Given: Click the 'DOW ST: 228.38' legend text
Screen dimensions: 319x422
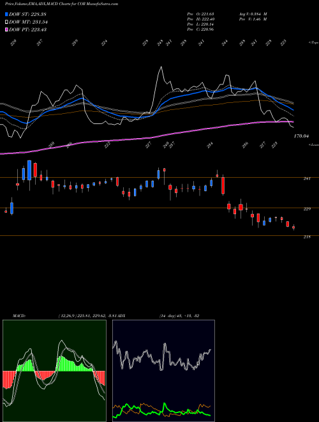Looking at the screenshot, I should point(28,14).
